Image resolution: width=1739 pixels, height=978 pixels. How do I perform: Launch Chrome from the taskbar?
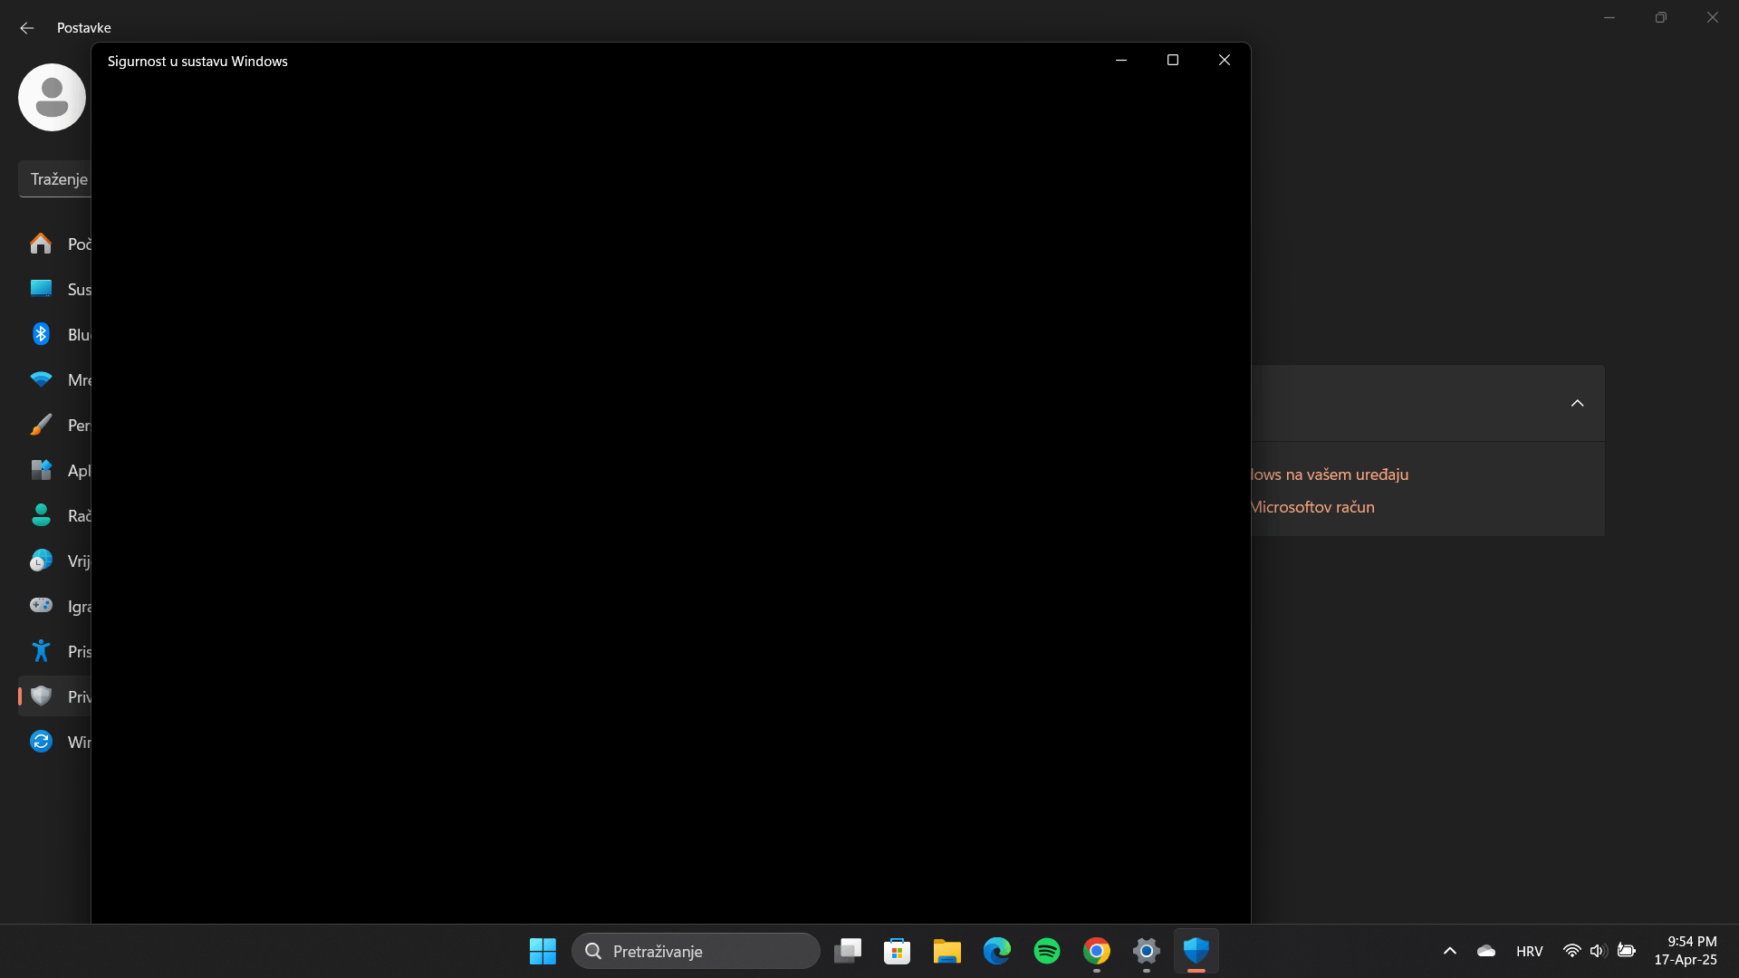point(1097,951)
